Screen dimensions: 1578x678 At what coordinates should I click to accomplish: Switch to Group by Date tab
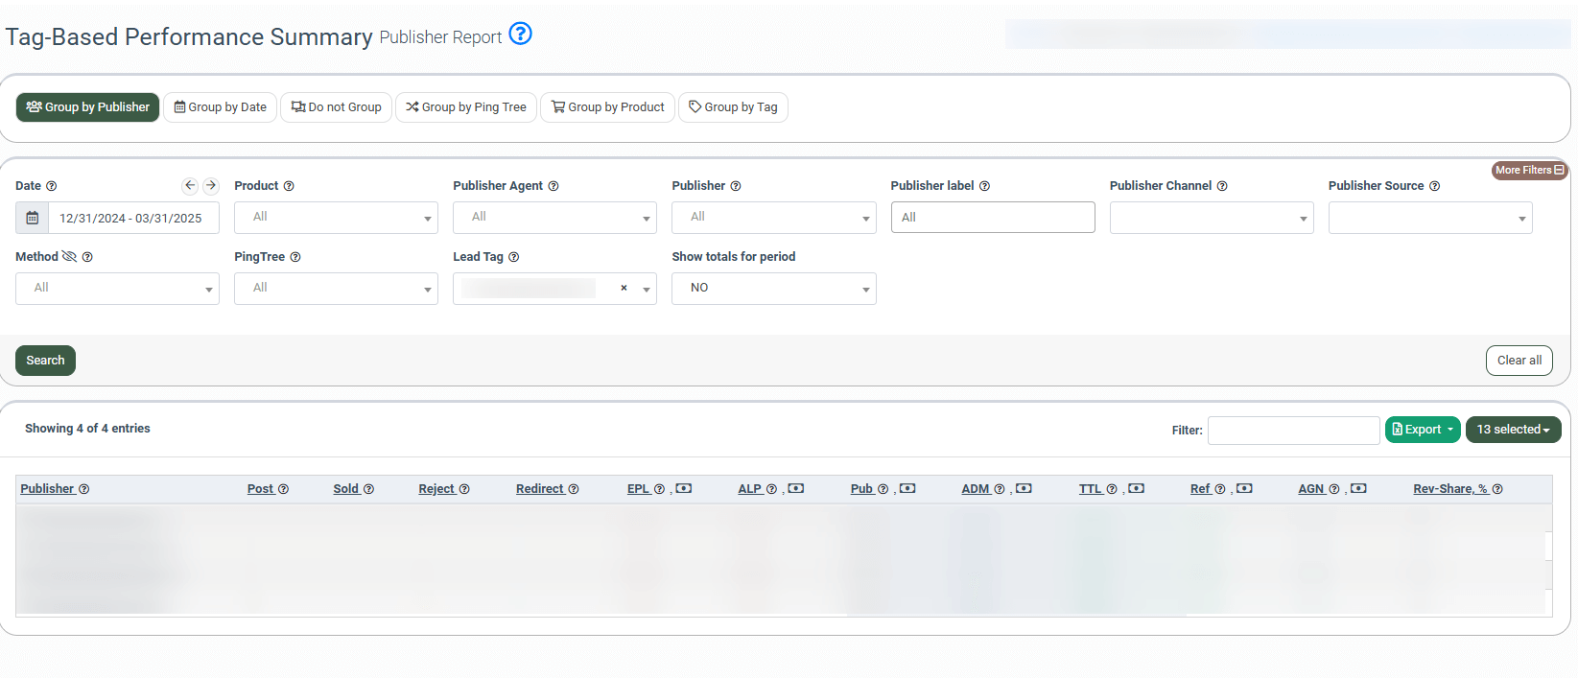220,107
